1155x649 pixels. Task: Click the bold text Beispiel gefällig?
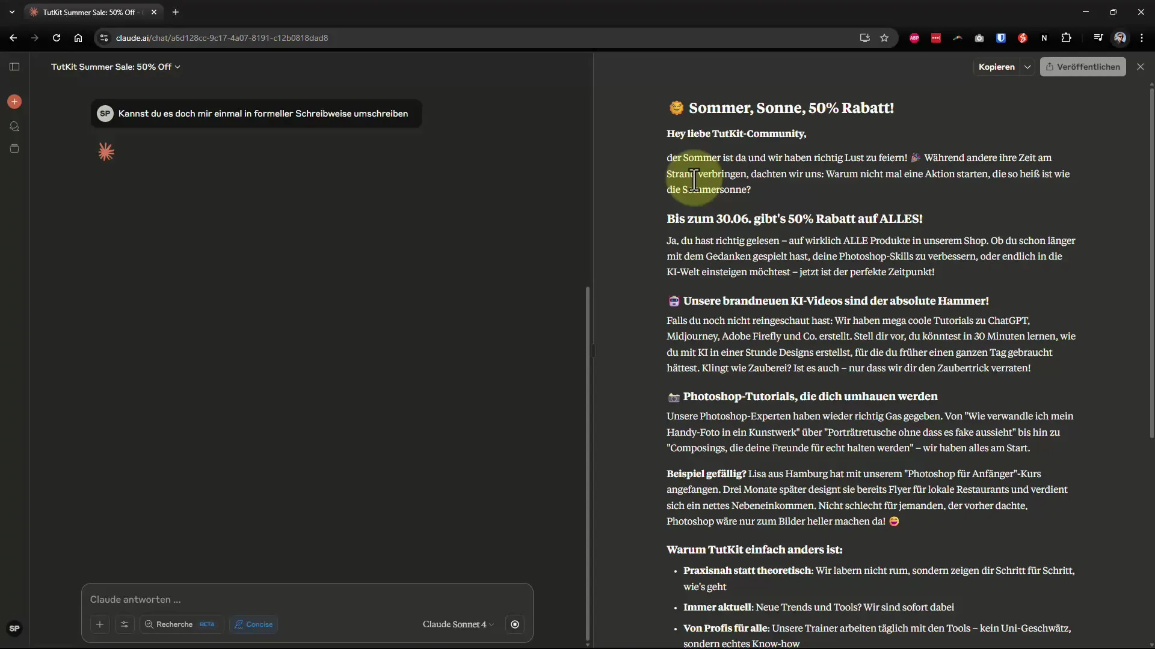(x=706, y=474)
